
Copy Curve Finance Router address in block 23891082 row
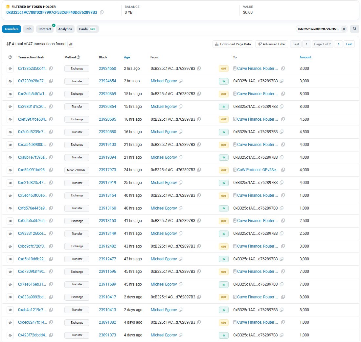point(283,322)
